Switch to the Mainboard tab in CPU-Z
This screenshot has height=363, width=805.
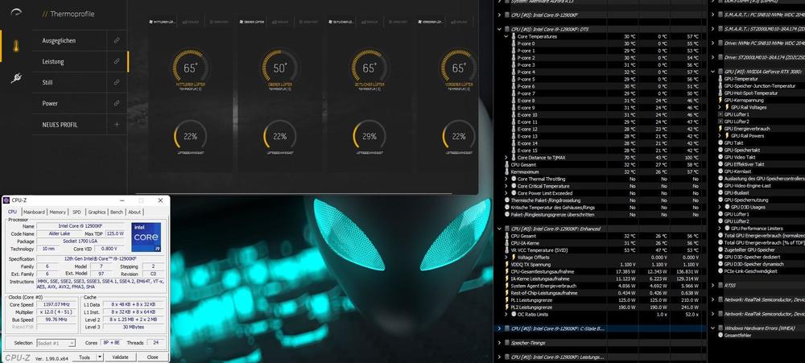[x=34, y=212]
